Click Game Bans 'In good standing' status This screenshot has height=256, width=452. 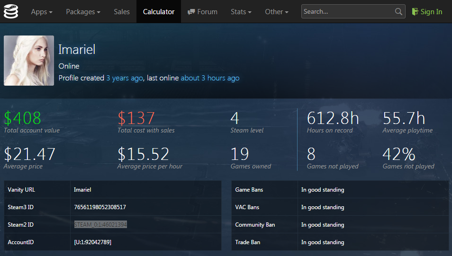[323, 189]
